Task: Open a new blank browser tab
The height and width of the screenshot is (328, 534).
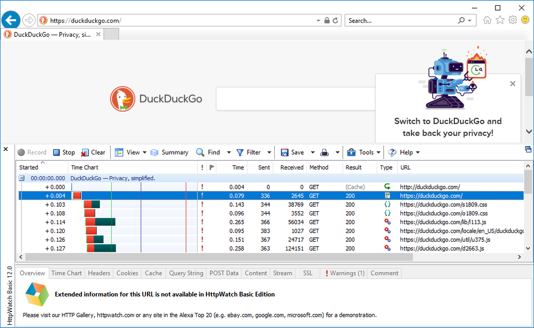Action: 111,34
